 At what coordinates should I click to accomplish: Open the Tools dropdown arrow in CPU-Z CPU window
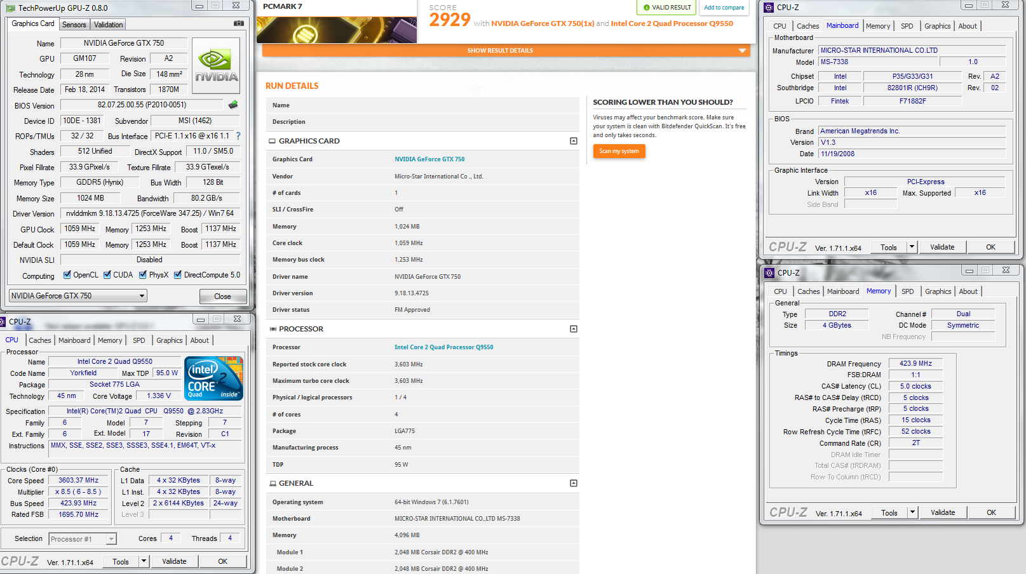pos(144,561)
